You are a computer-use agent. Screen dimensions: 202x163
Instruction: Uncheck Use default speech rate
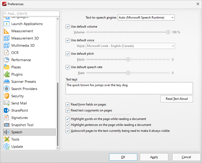point(68,67)
